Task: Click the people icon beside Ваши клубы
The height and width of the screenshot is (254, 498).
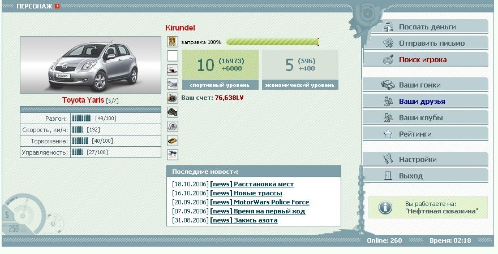Action: click(388, 117)
